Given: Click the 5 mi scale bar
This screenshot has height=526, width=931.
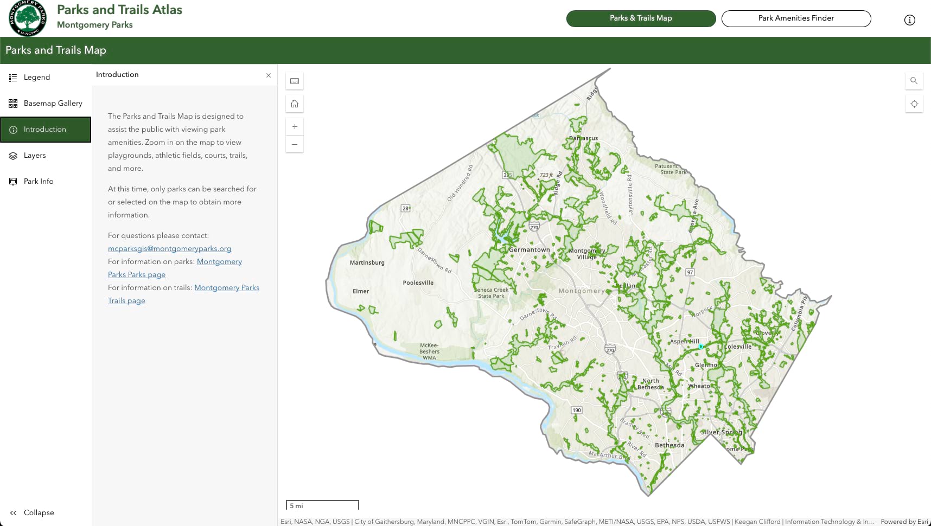Looking at the screenshot, I should pyautogui.click(x=322, y=505).
